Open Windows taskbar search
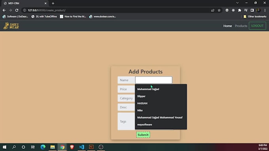The height and width of the screenshot is (151, 269). click(14, 147)
